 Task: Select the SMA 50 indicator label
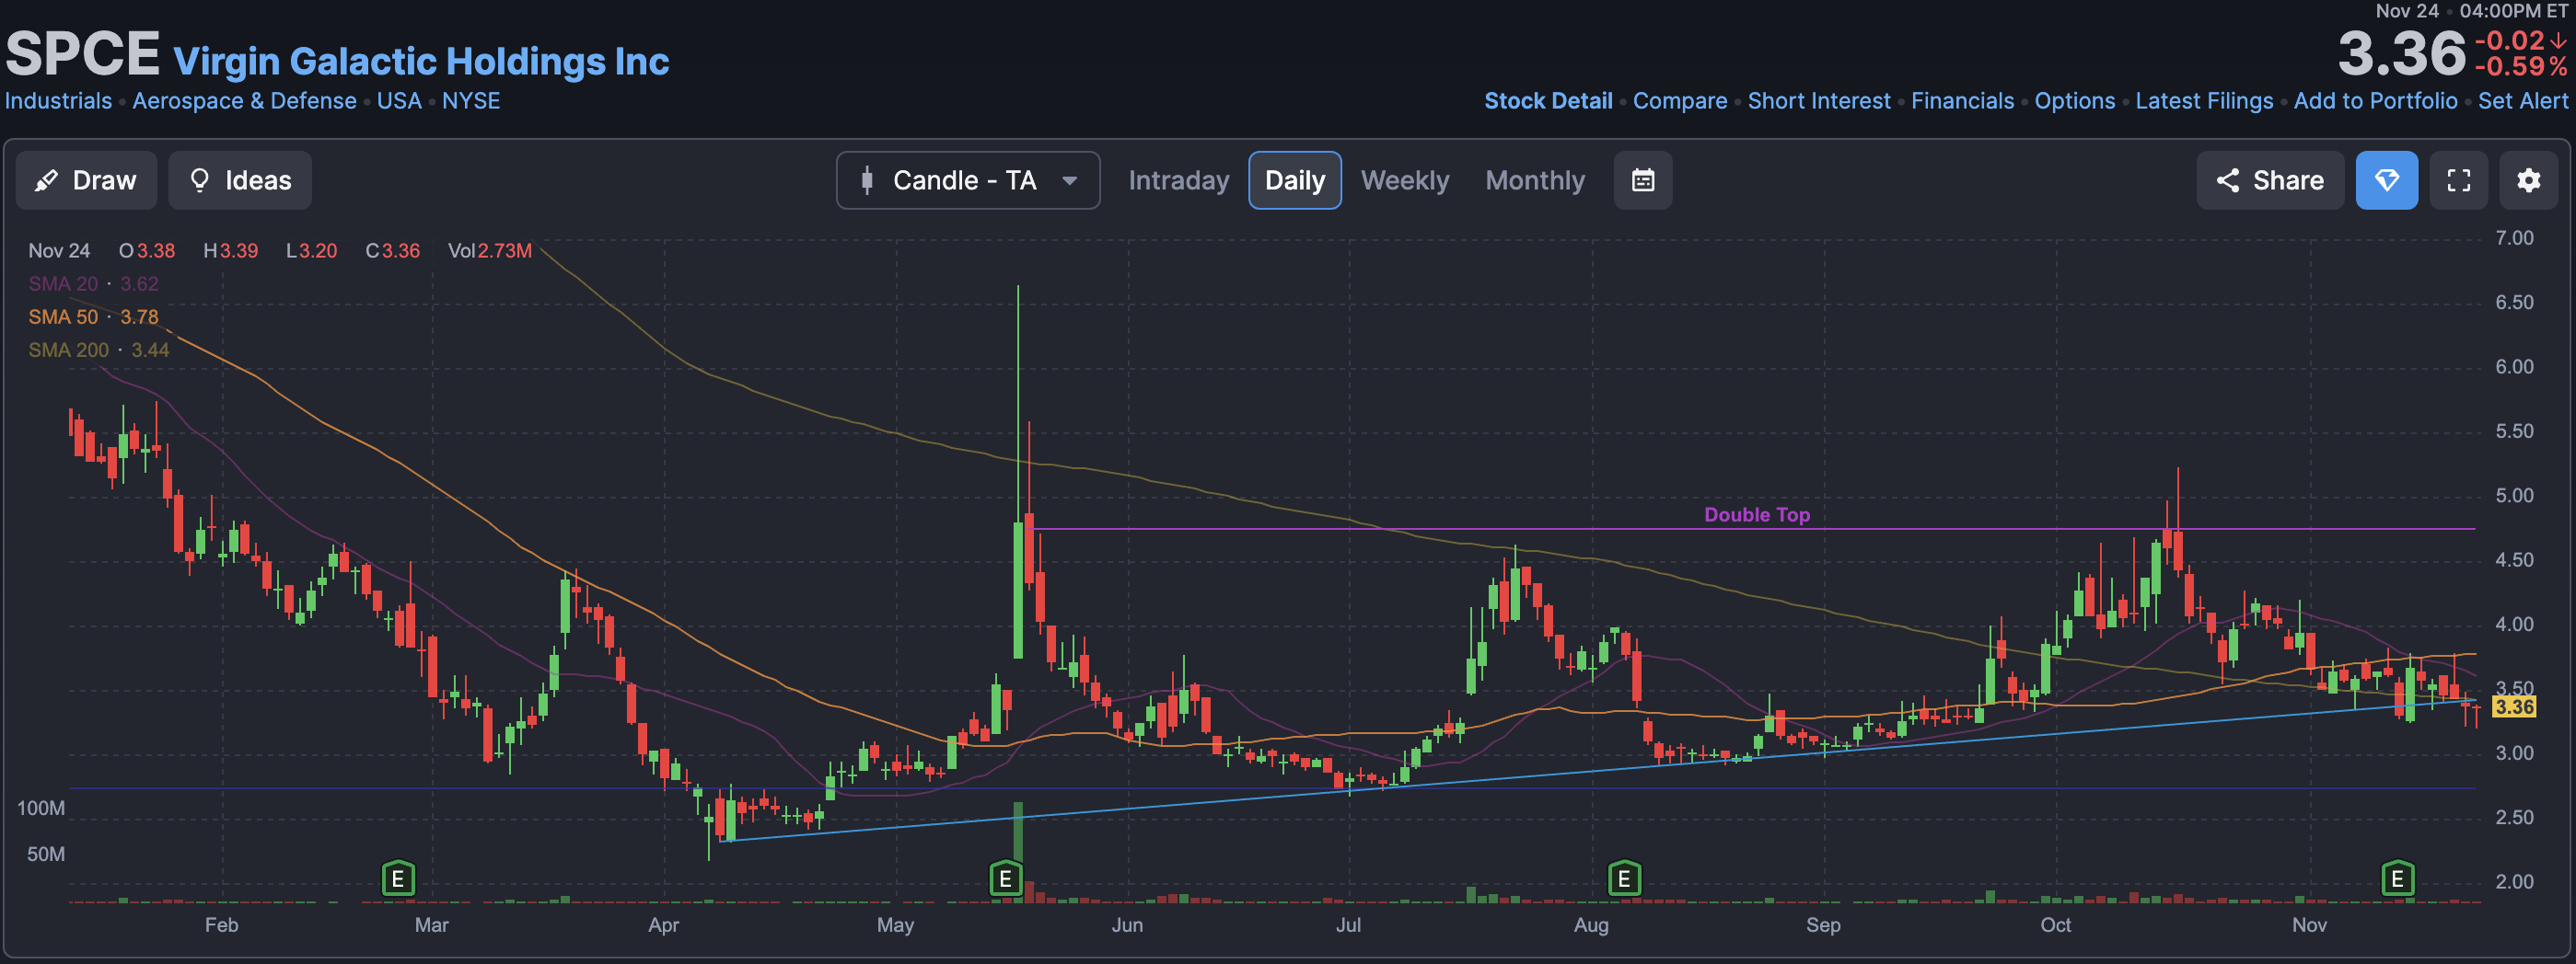coord(93,316)
